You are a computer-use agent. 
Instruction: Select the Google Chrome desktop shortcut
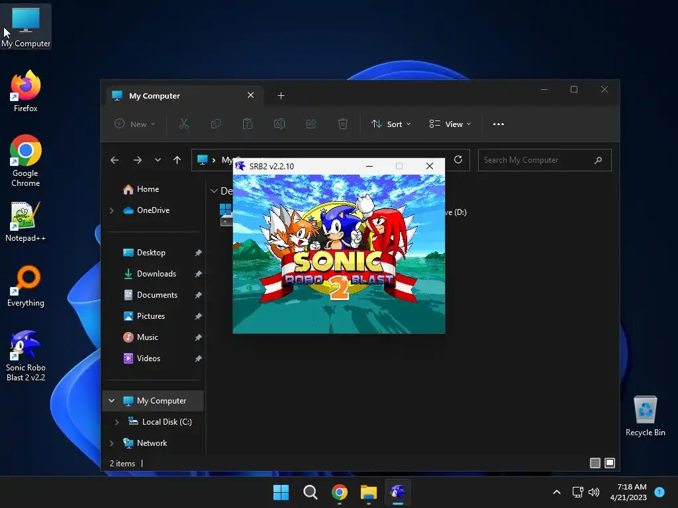tap(26, 161)
